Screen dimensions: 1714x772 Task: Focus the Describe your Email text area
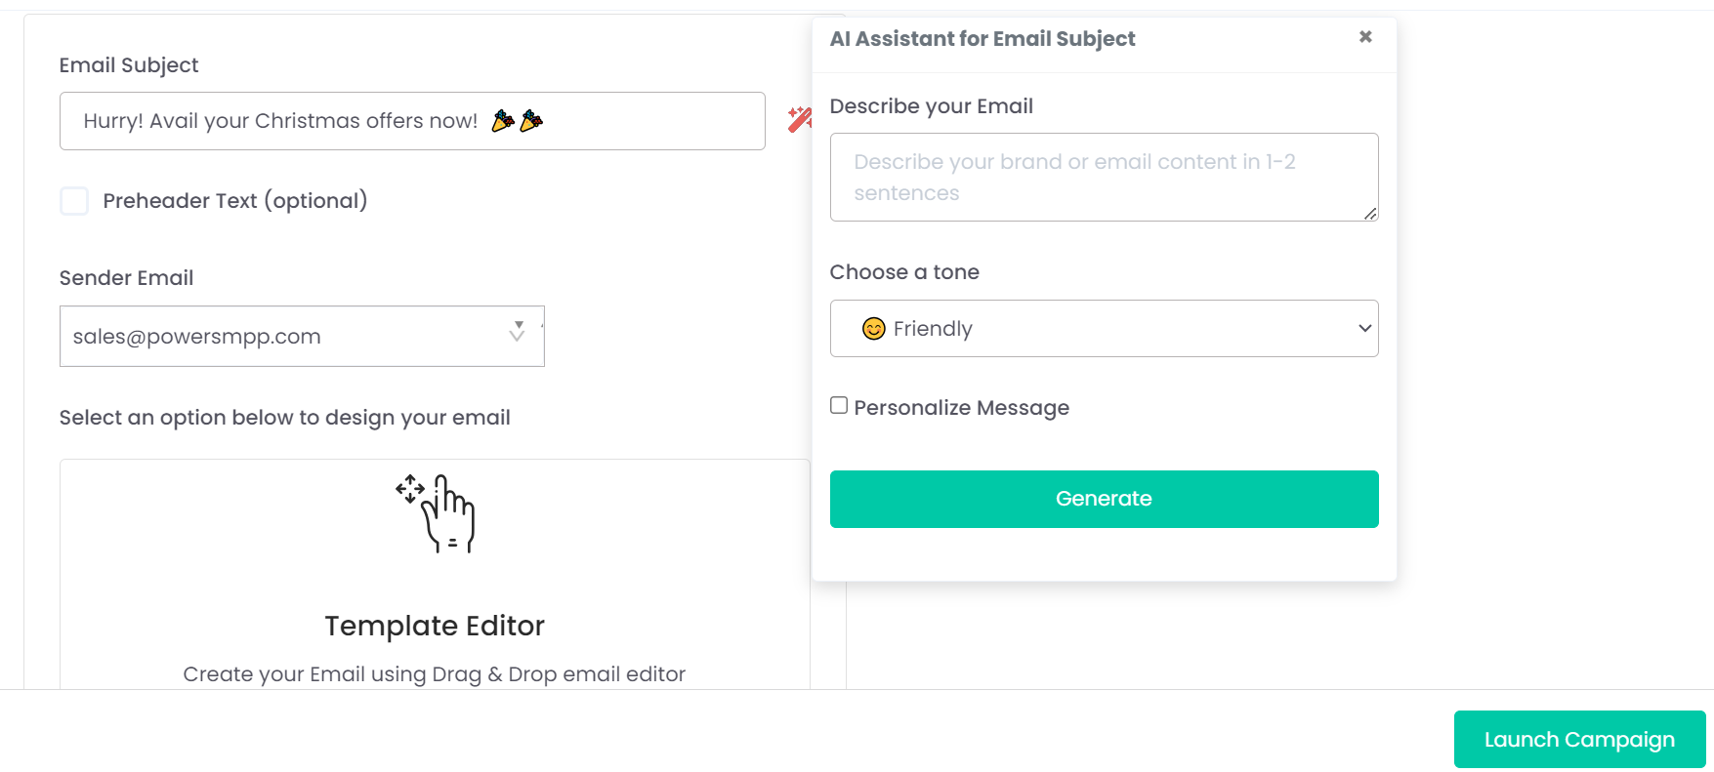click(1104, 178)
